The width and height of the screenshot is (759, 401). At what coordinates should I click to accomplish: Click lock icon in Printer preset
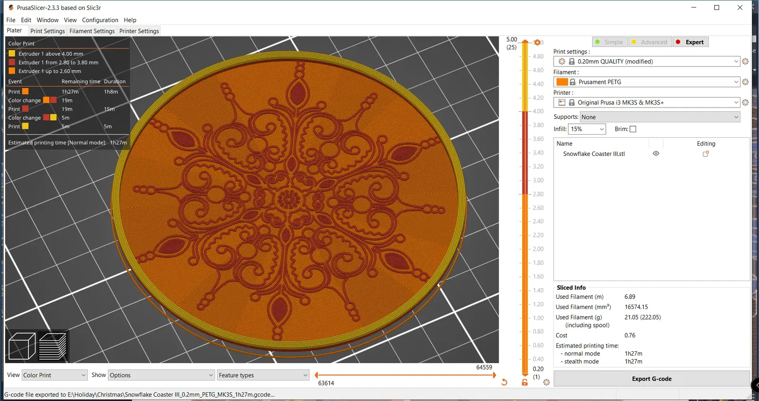pos(572,102)
